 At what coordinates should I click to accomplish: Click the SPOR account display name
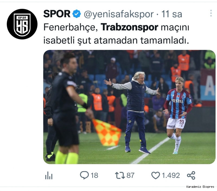coord(57,14)
